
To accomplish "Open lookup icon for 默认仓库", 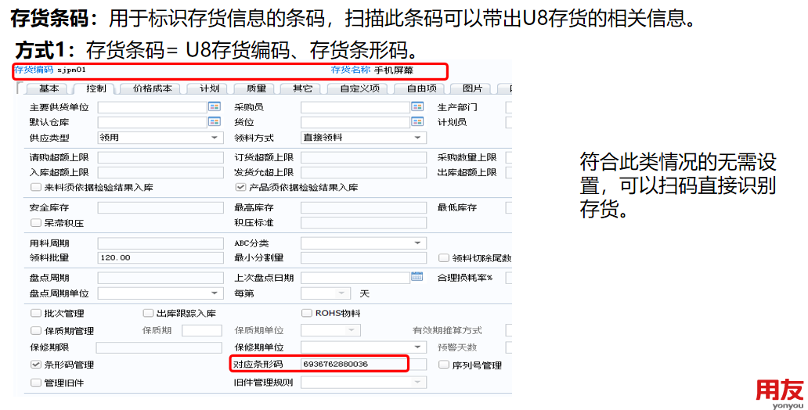I will coord(215,122).
